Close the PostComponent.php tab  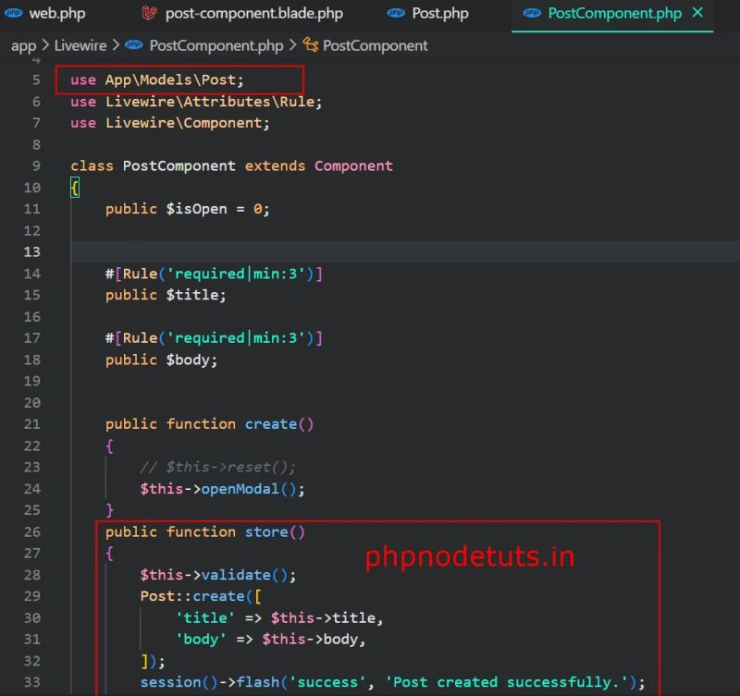pyautogui.click(x=697, y=13)
